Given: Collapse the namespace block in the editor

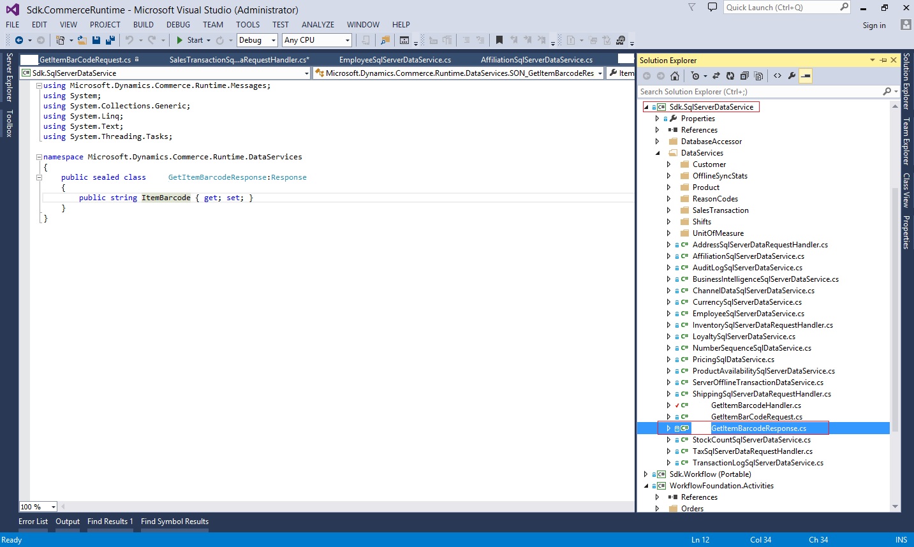Looking at the screenshot, I should click(39, 157).
